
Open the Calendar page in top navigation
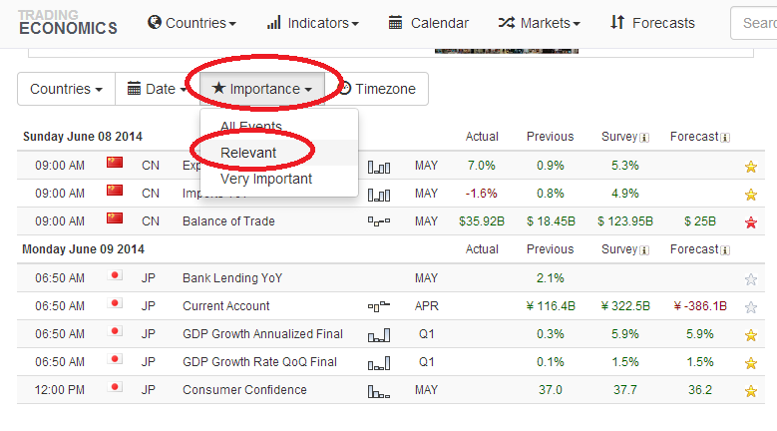click(x=428, y=22)
